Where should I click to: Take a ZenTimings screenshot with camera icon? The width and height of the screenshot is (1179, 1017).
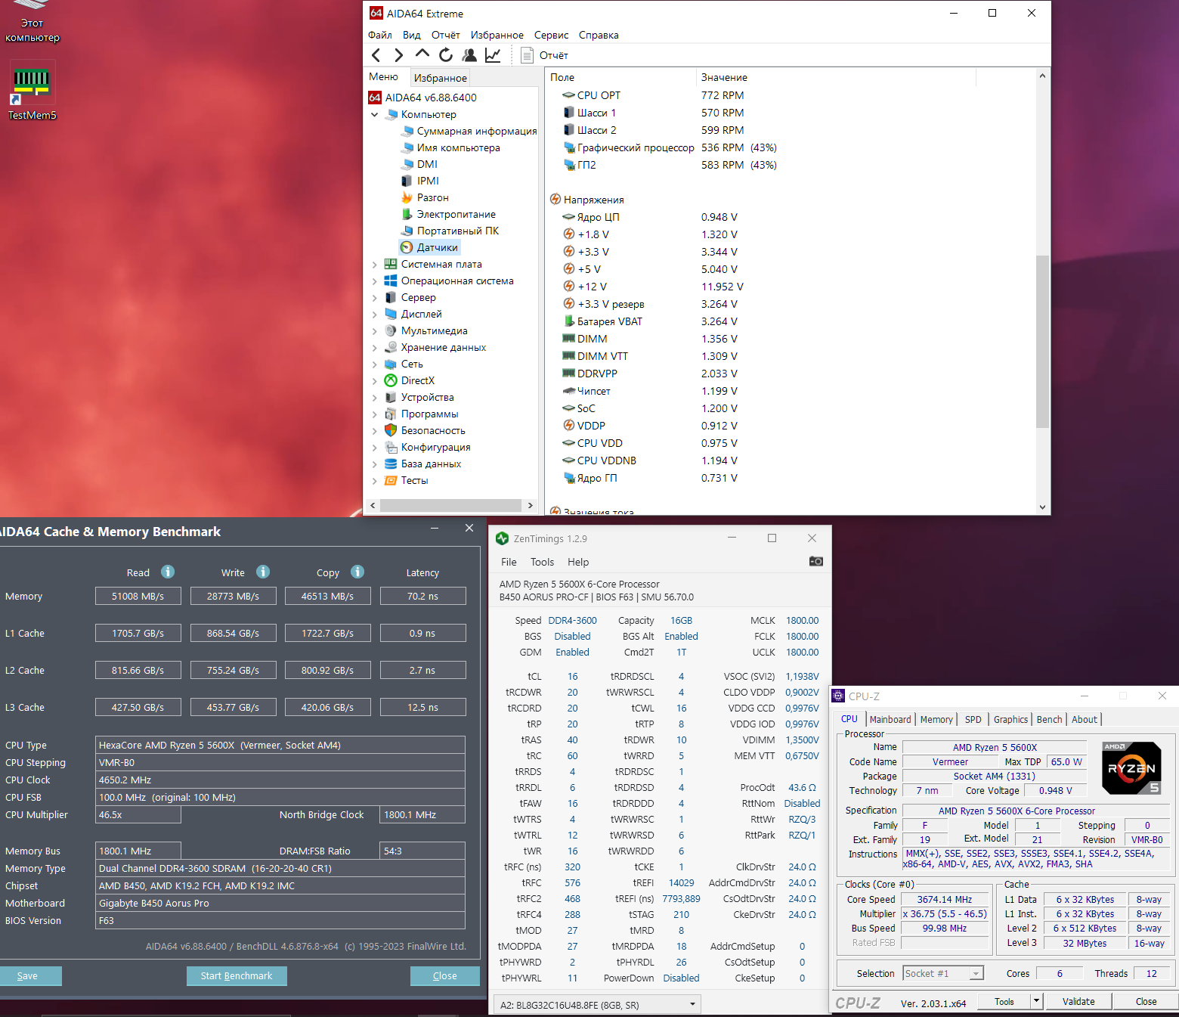click(816, 561)
